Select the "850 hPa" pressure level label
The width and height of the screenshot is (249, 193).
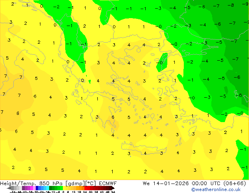pyautogui.click(x=51, y=184)
